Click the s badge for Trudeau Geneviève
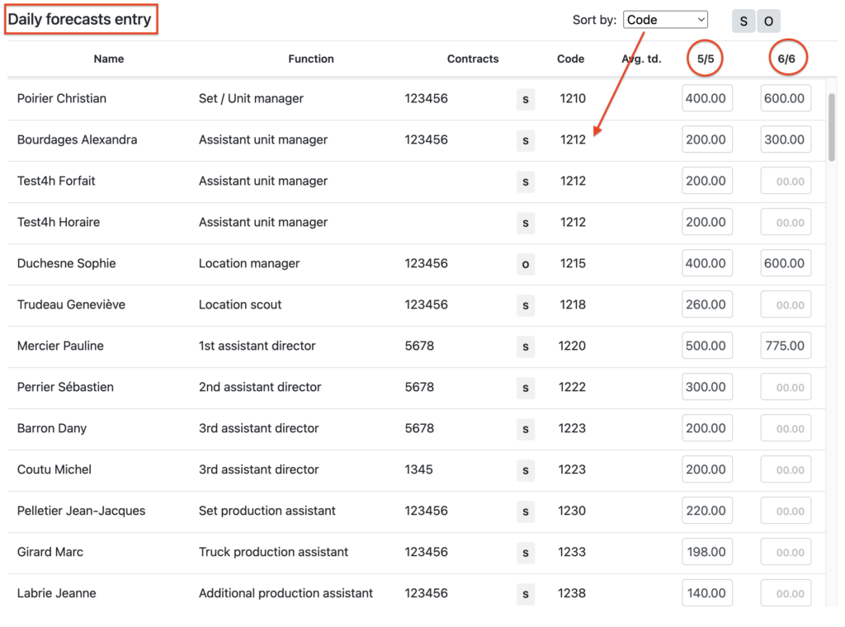Screen dimensions: 845x627 click(526, 305)
